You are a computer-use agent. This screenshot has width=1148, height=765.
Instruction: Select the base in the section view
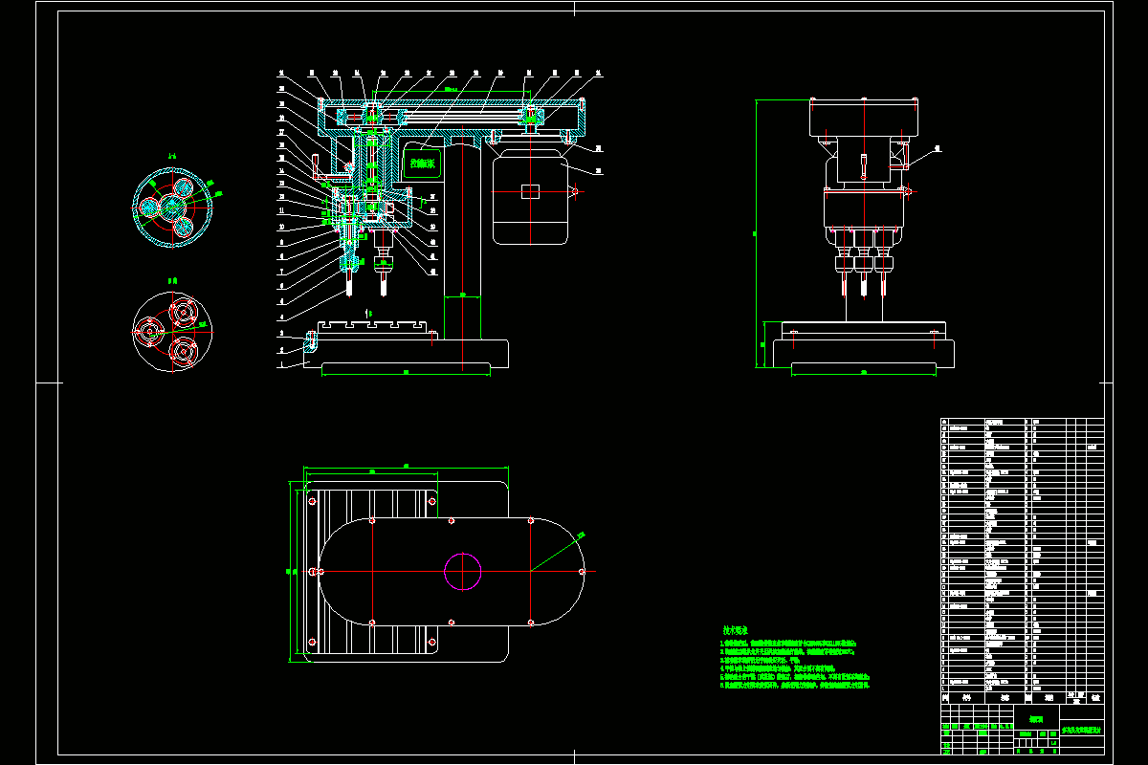coord(407,355)
